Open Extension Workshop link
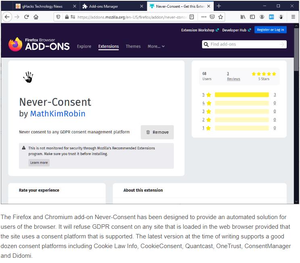This screenshot has height=263, width=300. point(200,30)
